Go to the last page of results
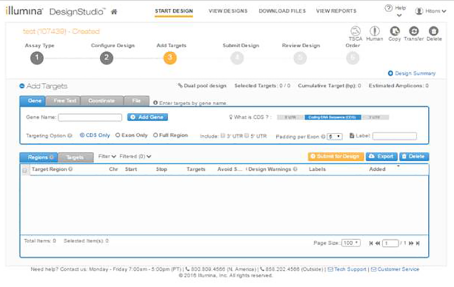 click(x=418, y=243)
